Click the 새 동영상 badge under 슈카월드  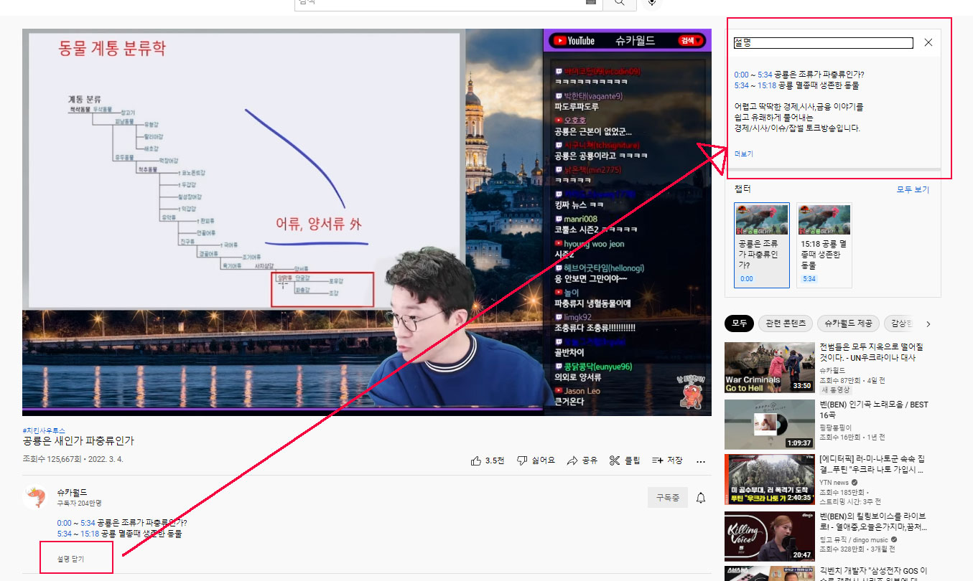point(835,389)
